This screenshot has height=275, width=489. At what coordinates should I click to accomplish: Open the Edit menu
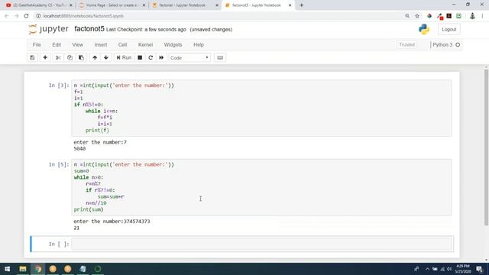57,45
